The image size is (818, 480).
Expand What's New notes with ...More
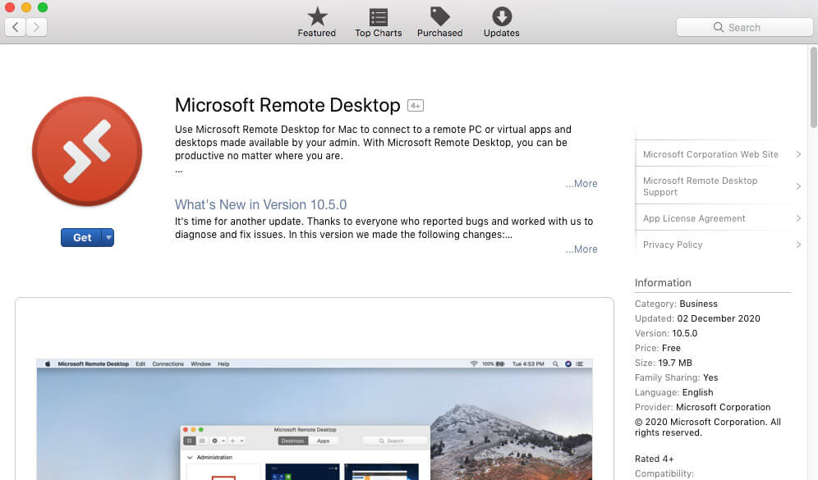581,249
